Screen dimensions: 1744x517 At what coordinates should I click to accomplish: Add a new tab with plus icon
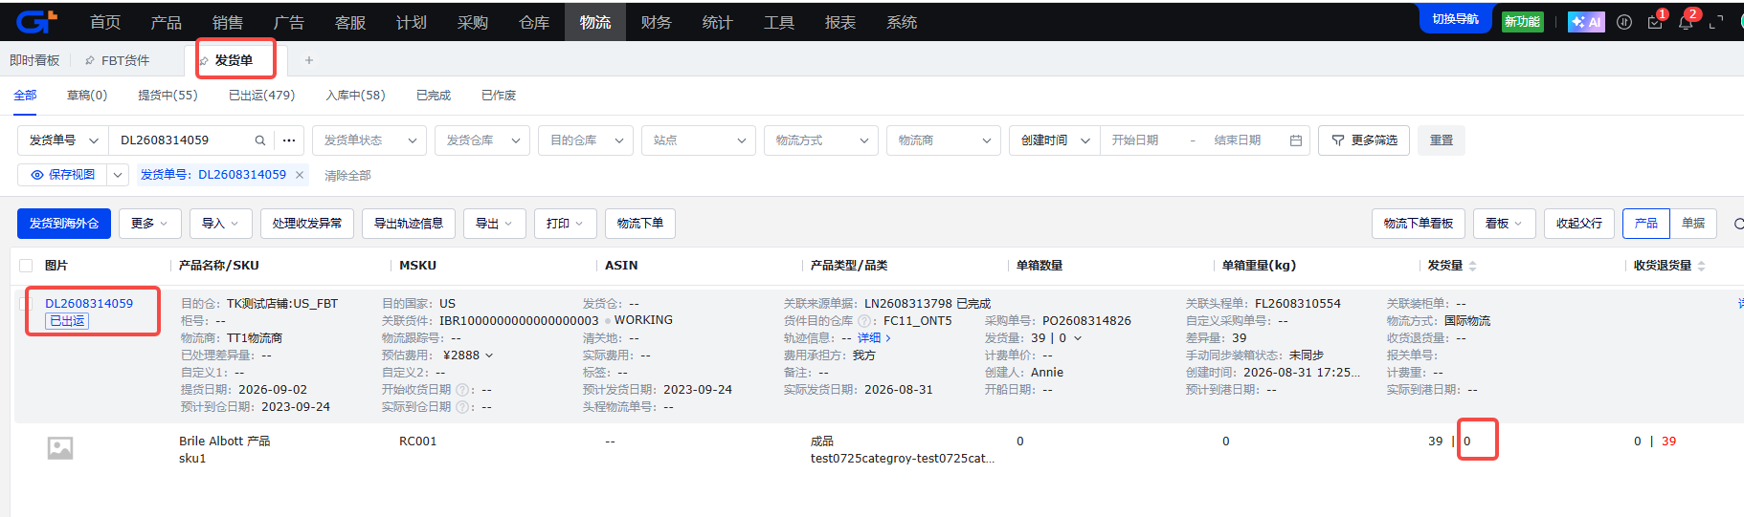(308, 60)
